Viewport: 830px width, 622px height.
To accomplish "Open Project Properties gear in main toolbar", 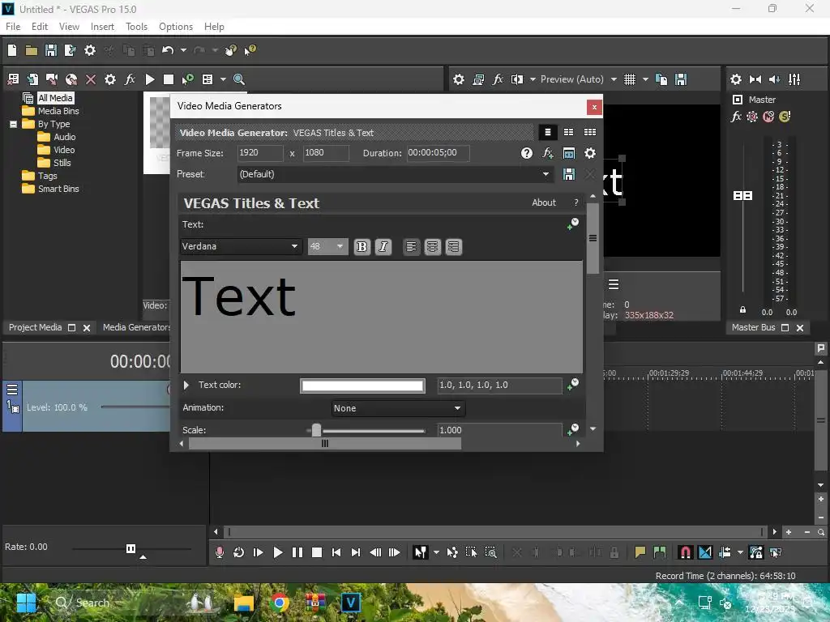I will (90, 50).
